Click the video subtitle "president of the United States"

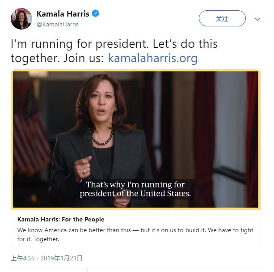[x=135, y=194]
